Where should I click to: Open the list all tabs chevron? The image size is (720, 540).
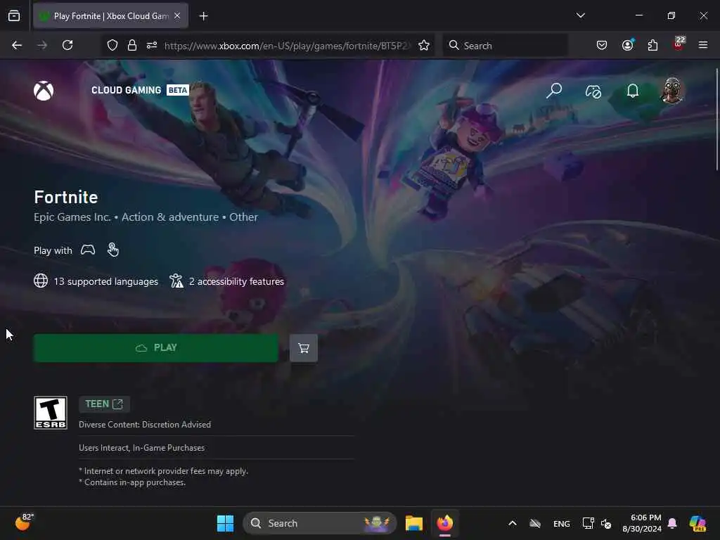click(581, 15)
